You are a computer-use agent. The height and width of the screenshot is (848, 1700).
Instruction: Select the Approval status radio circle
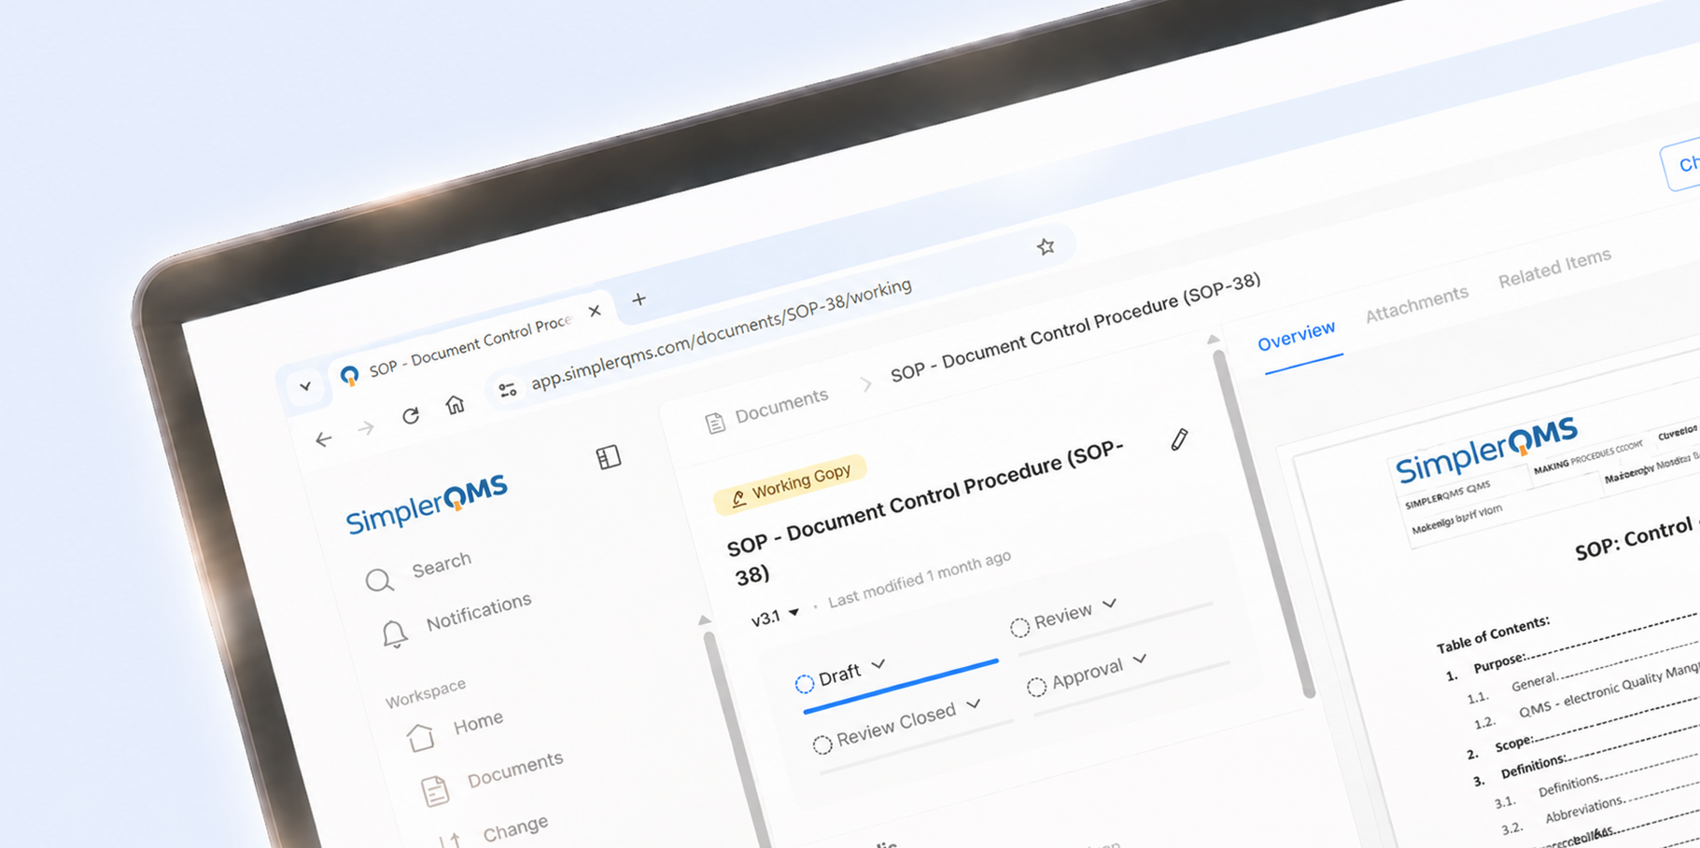click(x=1036, y=687)
